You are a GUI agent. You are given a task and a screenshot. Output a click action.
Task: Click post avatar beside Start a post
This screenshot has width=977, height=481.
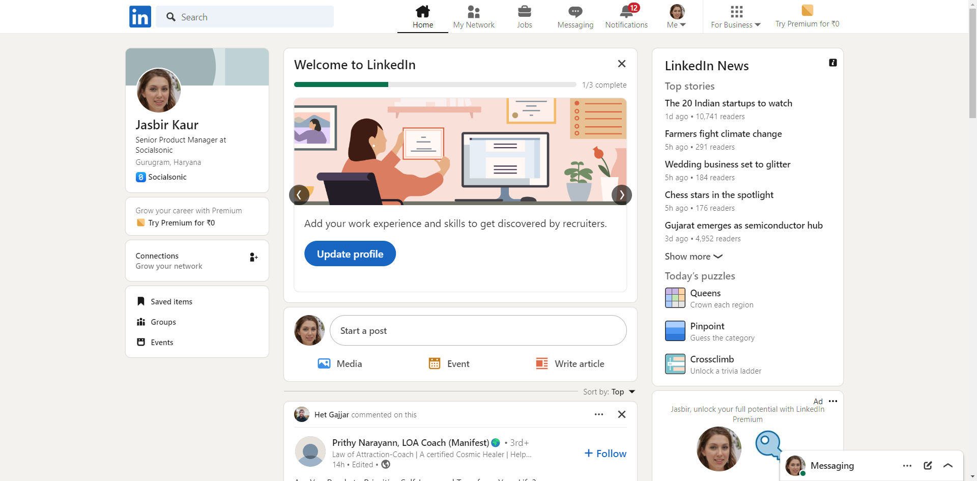(x=309, y=330)
